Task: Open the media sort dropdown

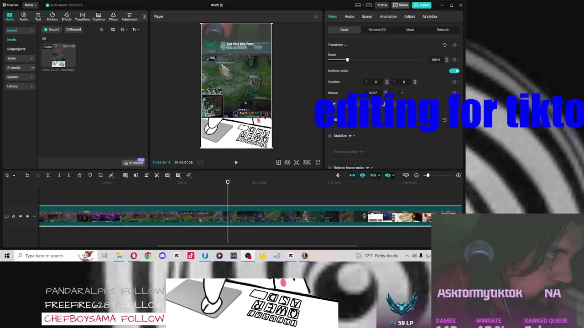Action: click(124, 30)
